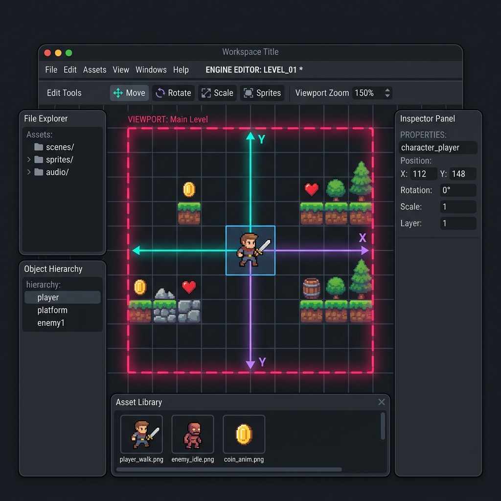Viewport: 501px width, 501px height.
Task: Select the enemy_idle.png thumbnail
Action: [x=193, y=434]
